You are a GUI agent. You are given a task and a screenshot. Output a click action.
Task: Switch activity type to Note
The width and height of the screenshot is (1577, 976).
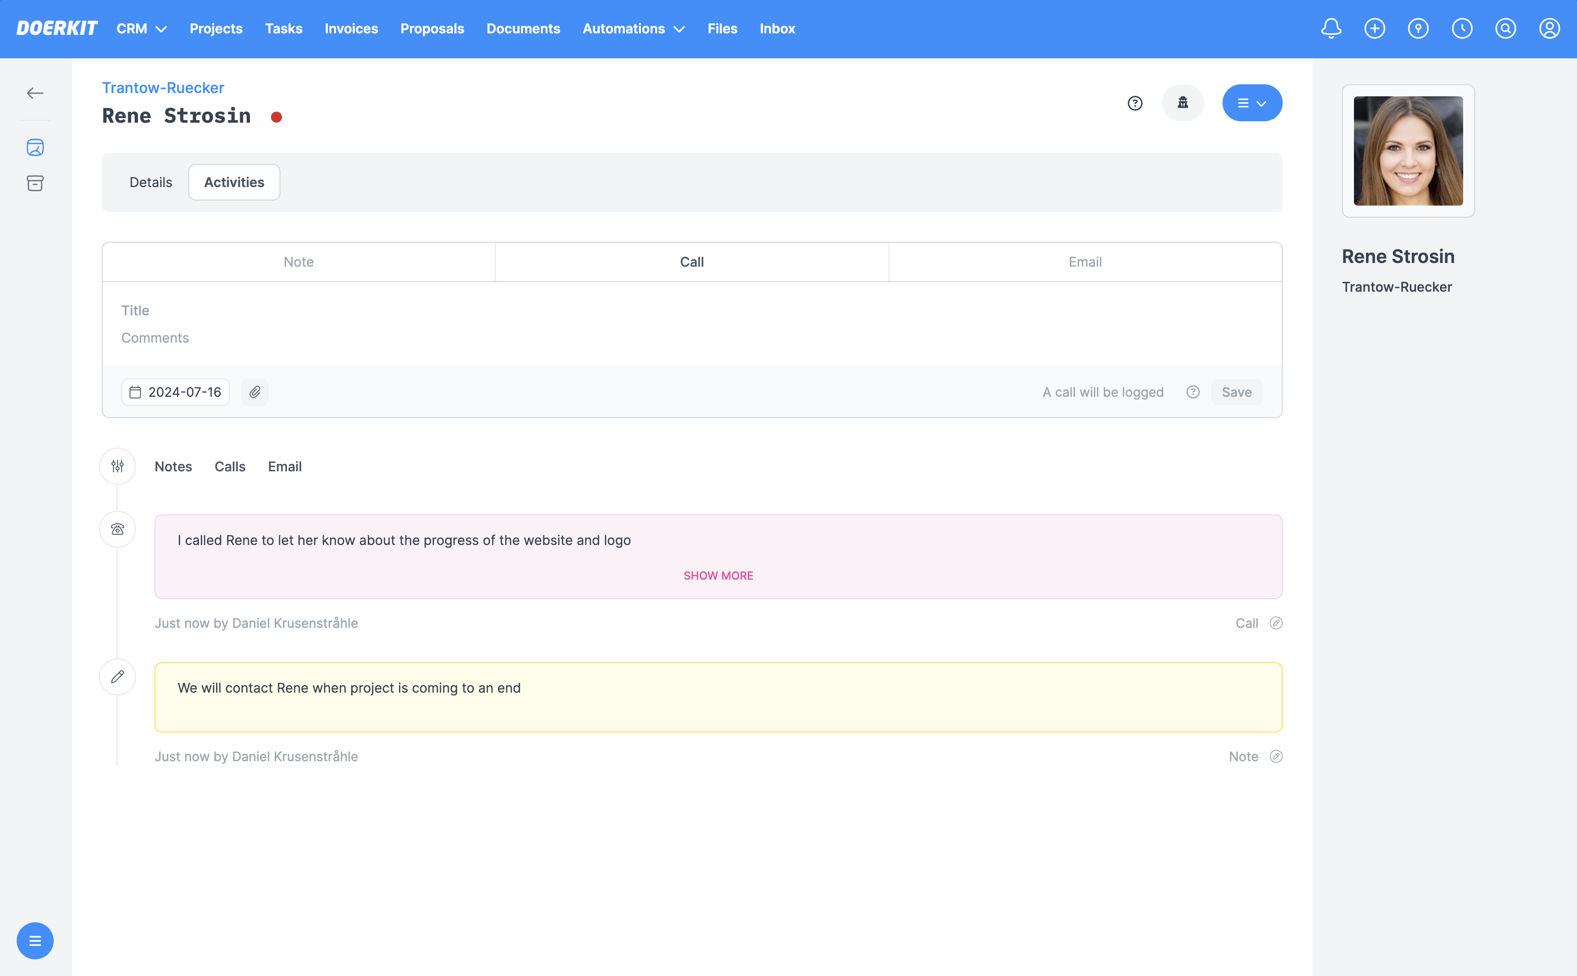point(298,262)
